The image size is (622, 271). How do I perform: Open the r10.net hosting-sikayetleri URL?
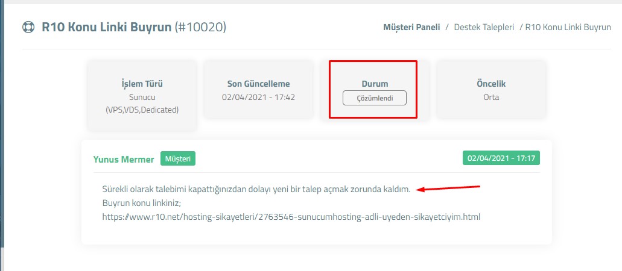coord(291,217)
